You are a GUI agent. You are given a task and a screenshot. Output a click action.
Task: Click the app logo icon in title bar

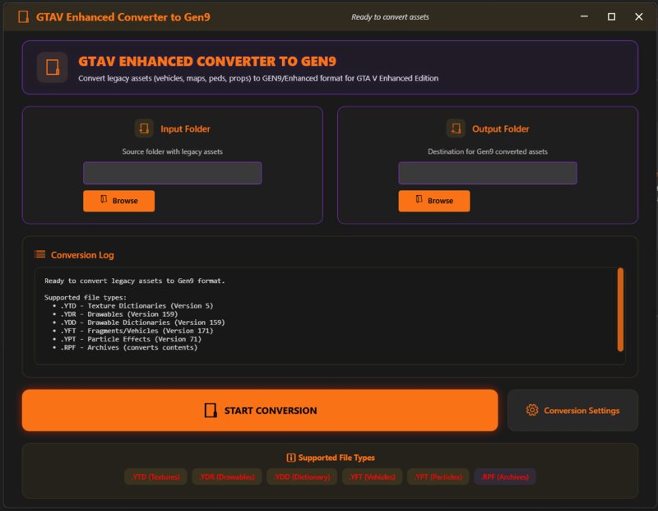23,16
